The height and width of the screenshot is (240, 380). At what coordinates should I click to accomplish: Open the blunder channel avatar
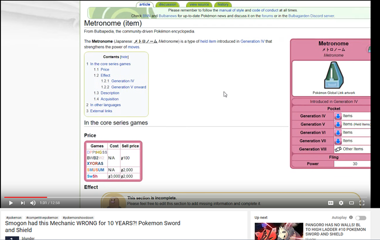(x=12, y=238)
